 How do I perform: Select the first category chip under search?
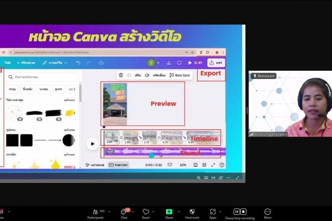(12, 90)
